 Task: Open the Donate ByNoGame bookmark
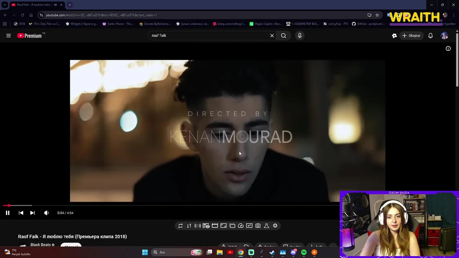(155, 24)
